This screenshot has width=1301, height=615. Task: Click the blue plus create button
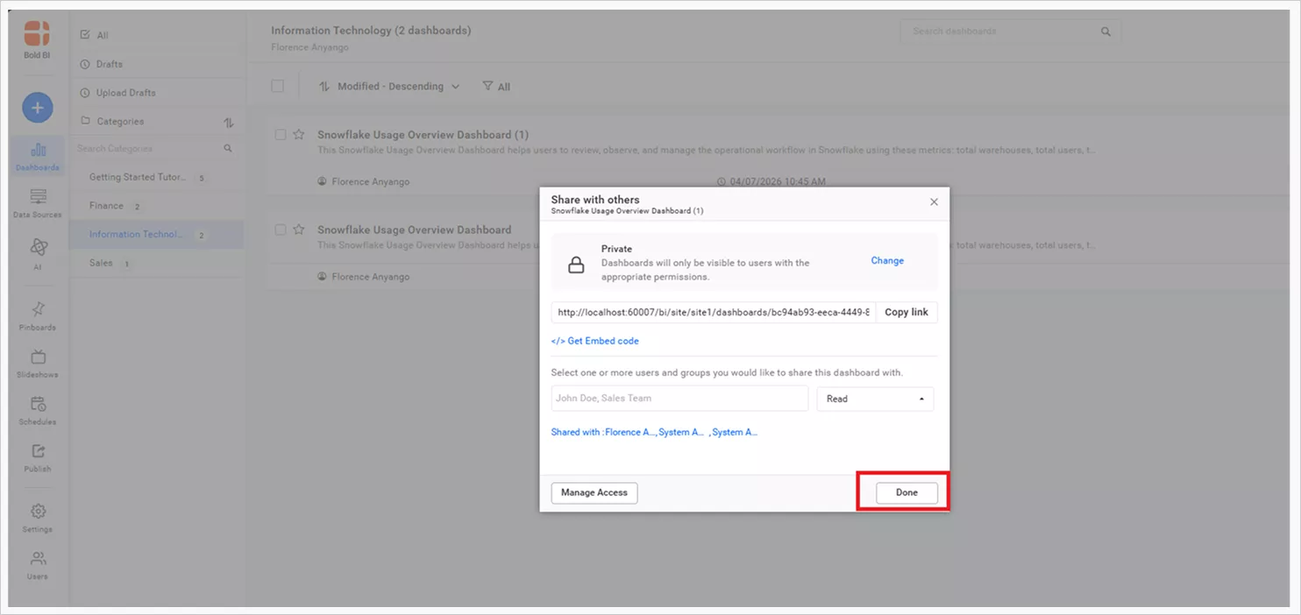[x=37, y=108]
